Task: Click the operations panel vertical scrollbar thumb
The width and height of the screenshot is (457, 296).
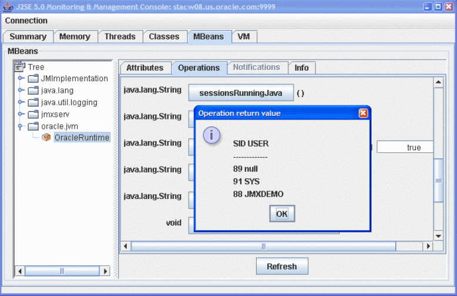Action: tap(438, 181)
